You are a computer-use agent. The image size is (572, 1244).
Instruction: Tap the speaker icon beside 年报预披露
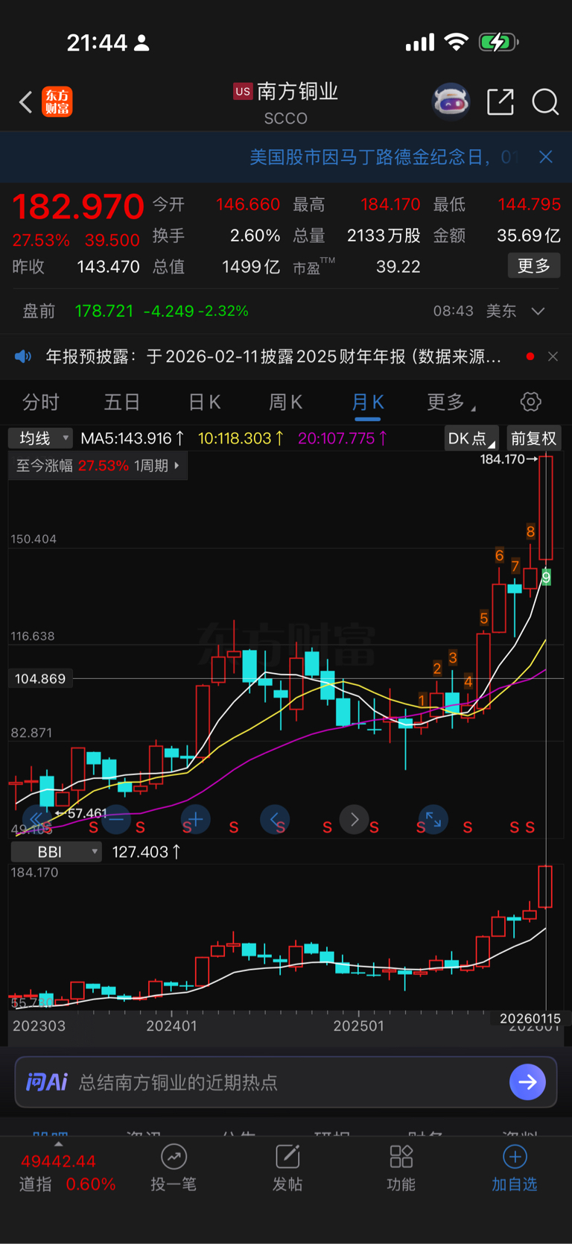23,356
